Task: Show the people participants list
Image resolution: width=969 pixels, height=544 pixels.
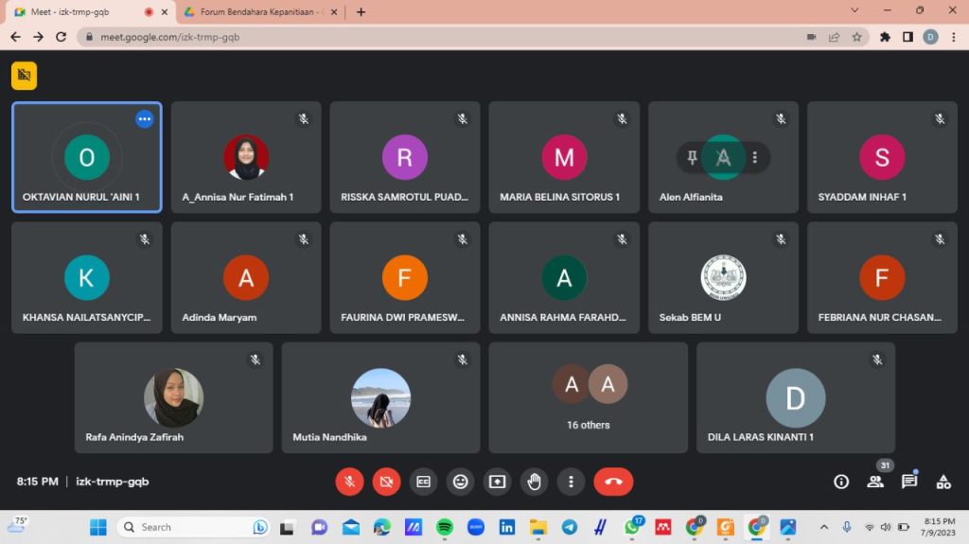Action: tap(875, 482)
